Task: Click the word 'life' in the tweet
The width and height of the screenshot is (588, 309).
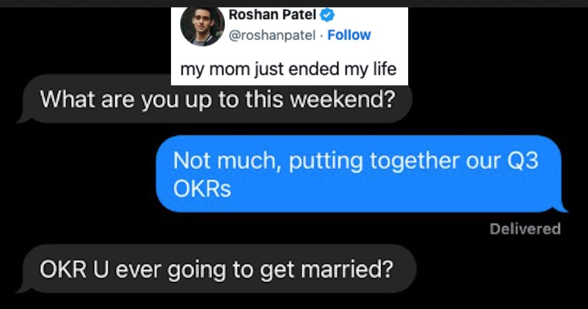Action: click(x=384, y=69)
